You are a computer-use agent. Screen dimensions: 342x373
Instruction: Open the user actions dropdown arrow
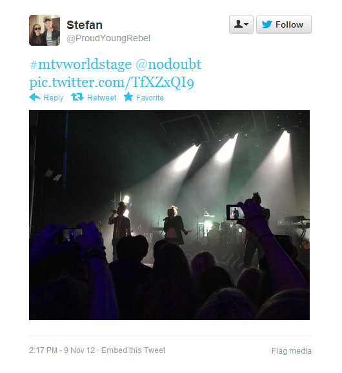(x=246, y=24)
